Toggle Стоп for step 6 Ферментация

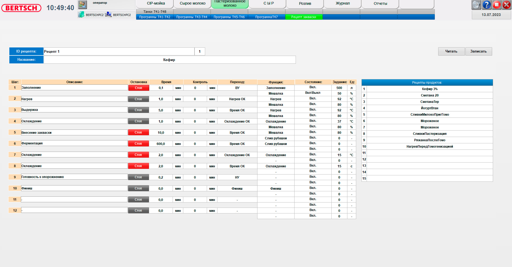coord(138,144)
